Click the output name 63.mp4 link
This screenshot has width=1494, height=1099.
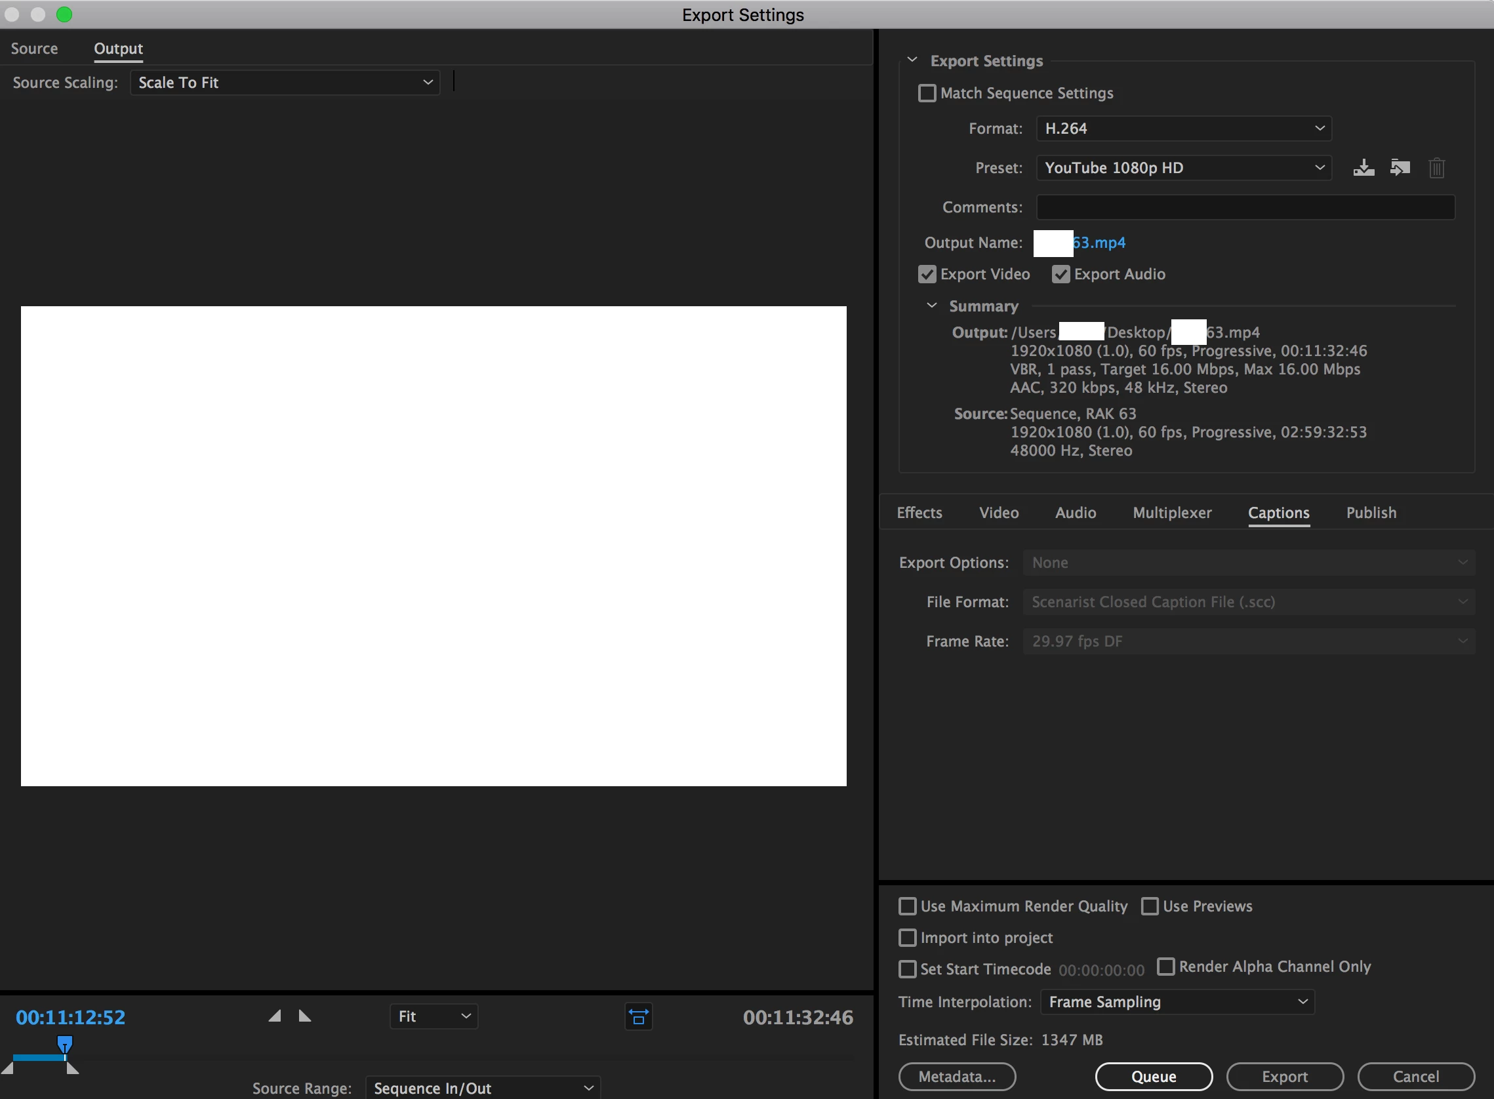pyautogui.click(x=1100, y=243)
